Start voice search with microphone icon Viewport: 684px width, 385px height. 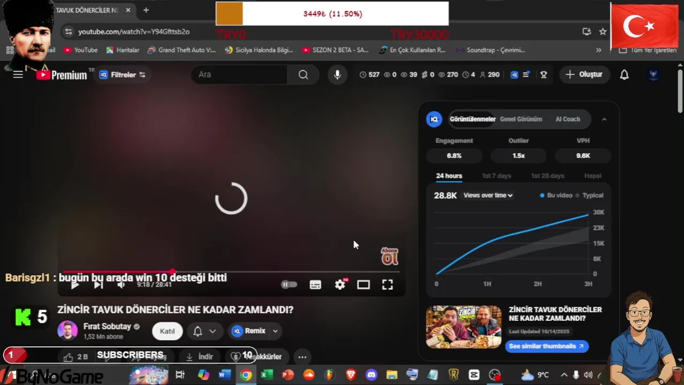click(337, 75)
